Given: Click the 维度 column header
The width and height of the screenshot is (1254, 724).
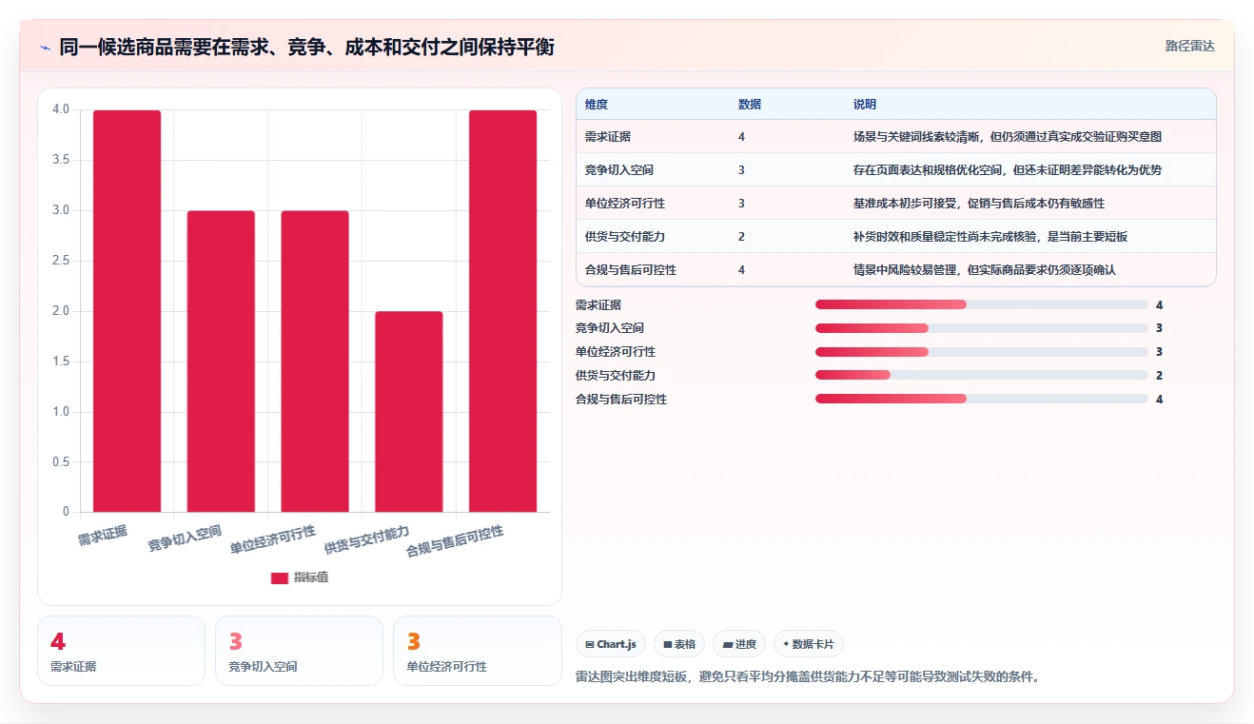Looking at the screenshot, I should (597, 105).
